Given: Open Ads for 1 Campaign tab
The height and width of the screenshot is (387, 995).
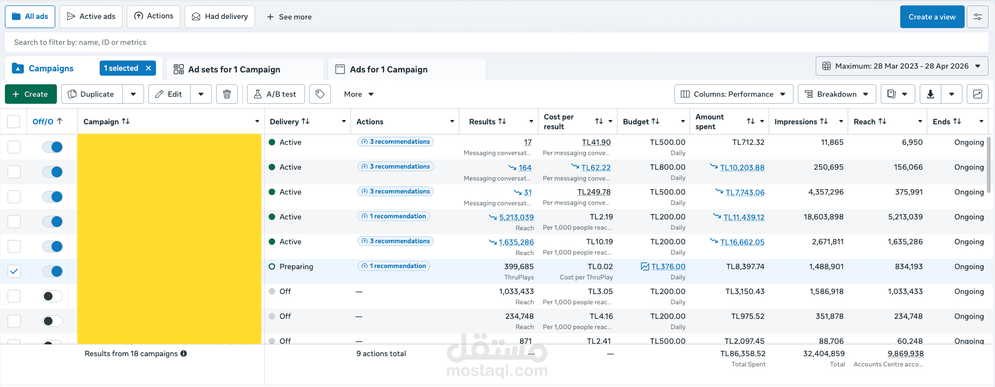Looking at the screenshot, I should (x=407, y=69).
